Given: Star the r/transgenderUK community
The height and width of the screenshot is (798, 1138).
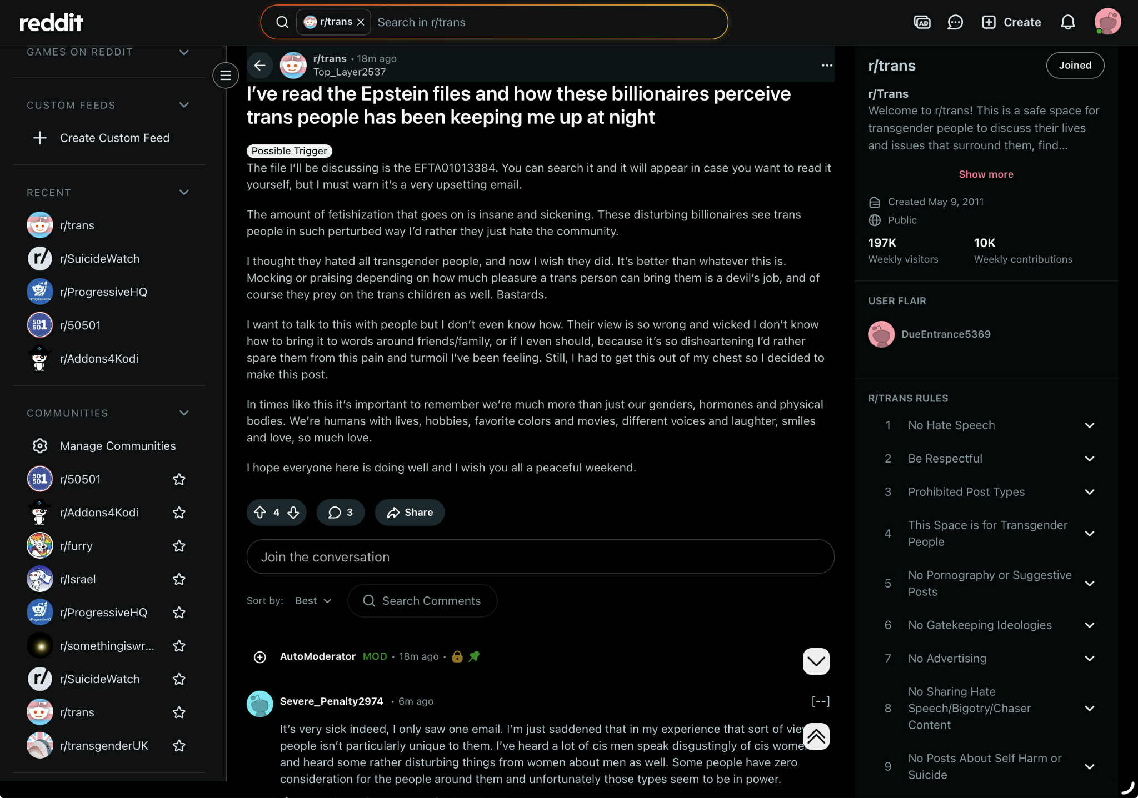Looking at the screenshot, I should pyautogui.click(x=179, y=746).
